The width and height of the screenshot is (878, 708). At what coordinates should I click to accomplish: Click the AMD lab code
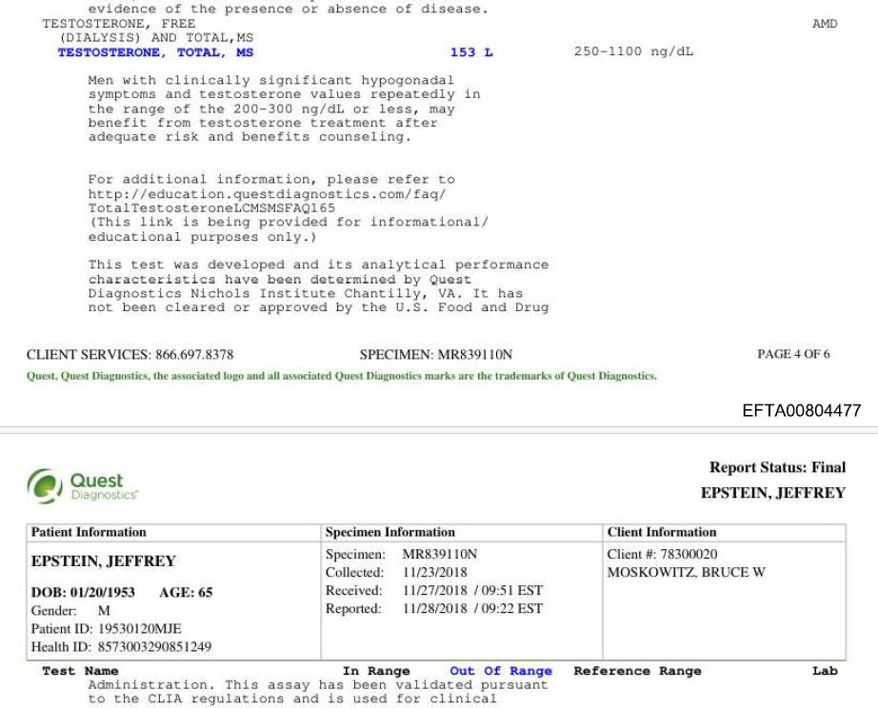(824, 24)
